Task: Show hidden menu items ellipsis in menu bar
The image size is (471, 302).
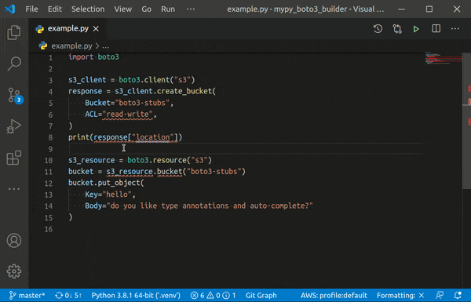Action: (191, 9)
